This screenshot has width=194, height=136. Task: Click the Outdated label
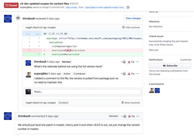[x=63, y=103]
